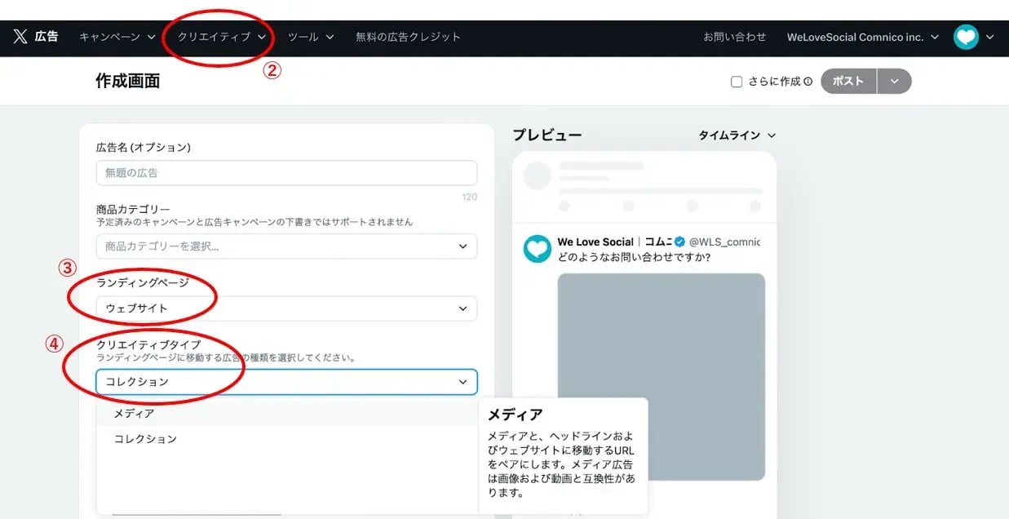This screenshot has height=519, width=1009.
Task: Click the どのようなお問い合わせですか? preview text
Action: click(634, 258)
